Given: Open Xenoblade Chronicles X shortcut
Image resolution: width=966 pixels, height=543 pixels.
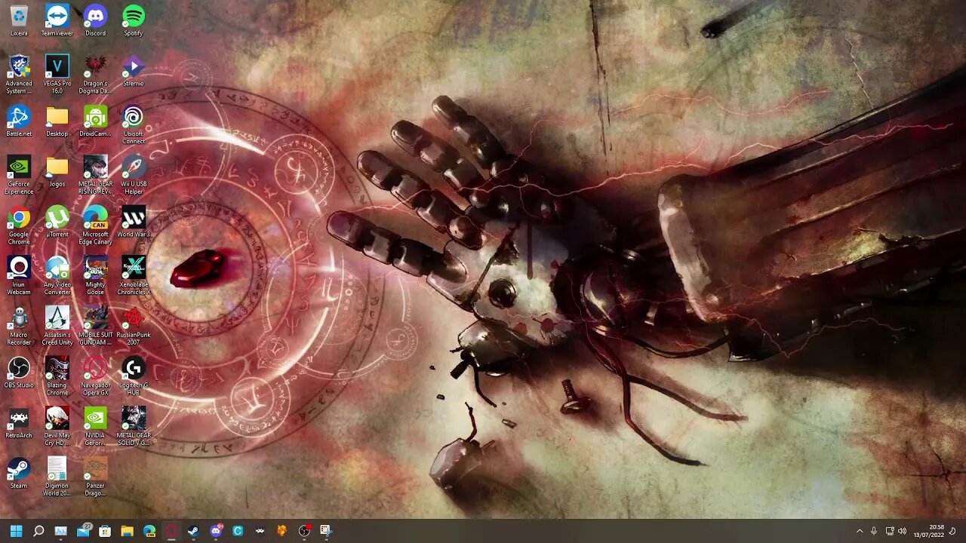Looking at the screenshot, I should coord(133,276).
